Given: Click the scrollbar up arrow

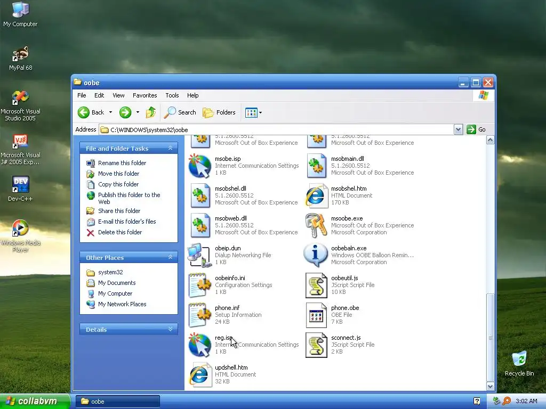Looking at the screenshot, I should [491, 140].
